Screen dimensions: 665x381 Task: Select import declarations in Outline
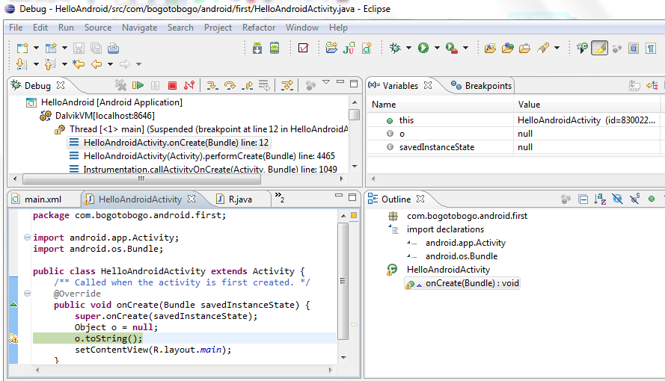pyautogui.click(x=436, y=229)
